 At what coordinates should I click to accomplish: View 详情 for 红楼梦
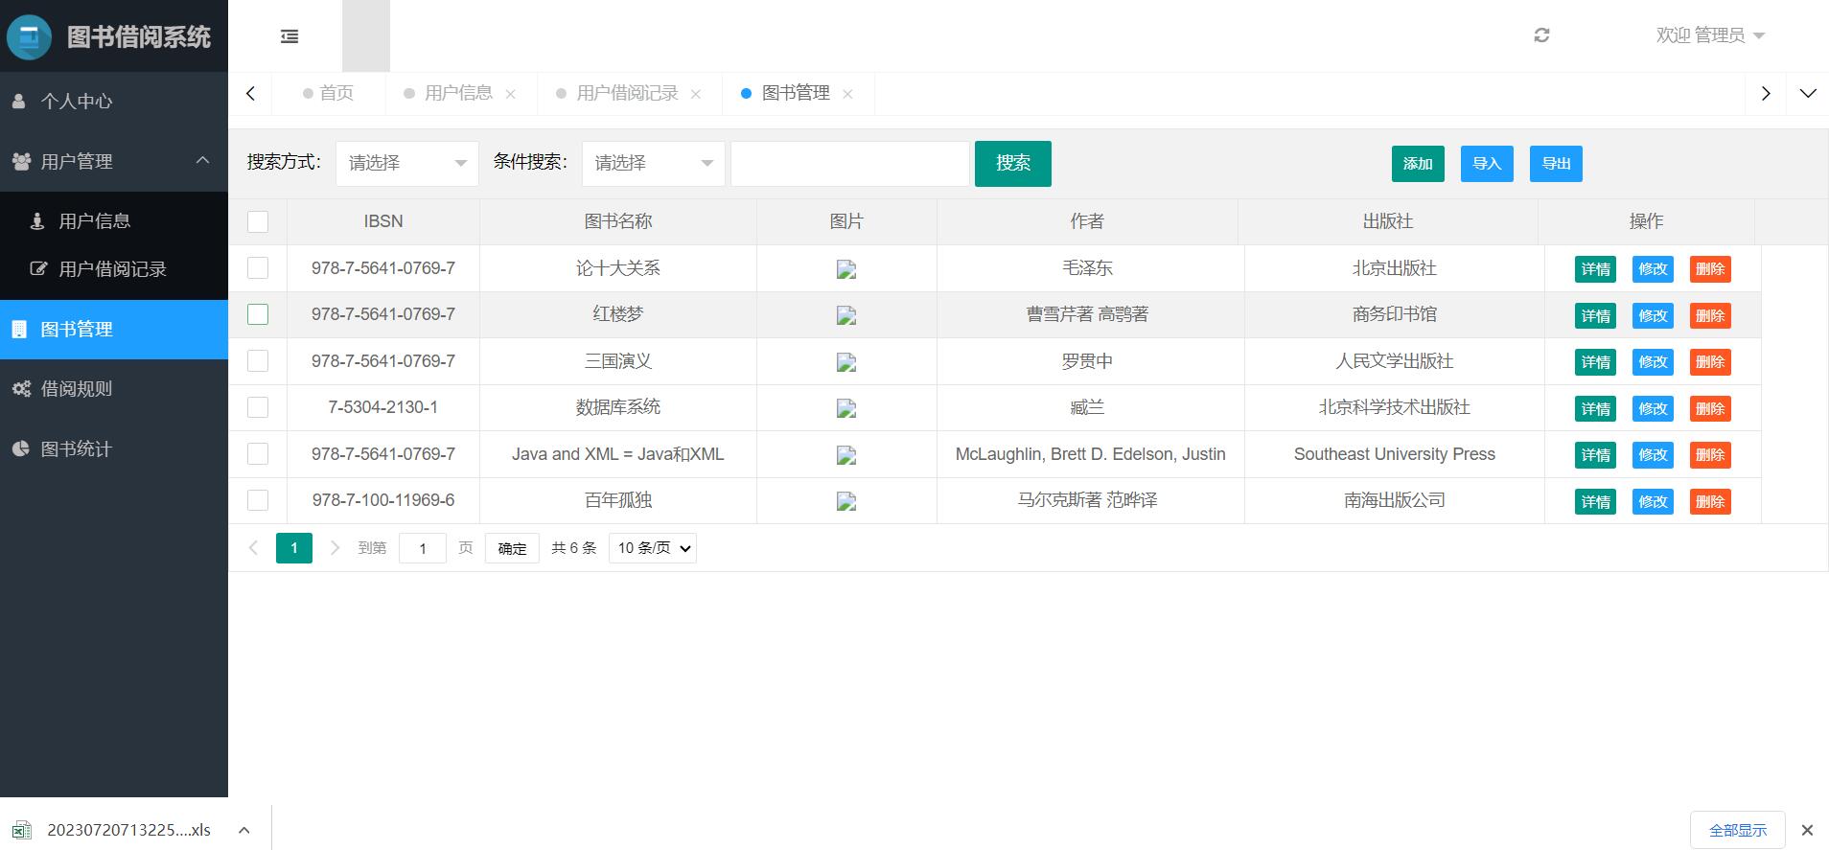(1595, 316)
